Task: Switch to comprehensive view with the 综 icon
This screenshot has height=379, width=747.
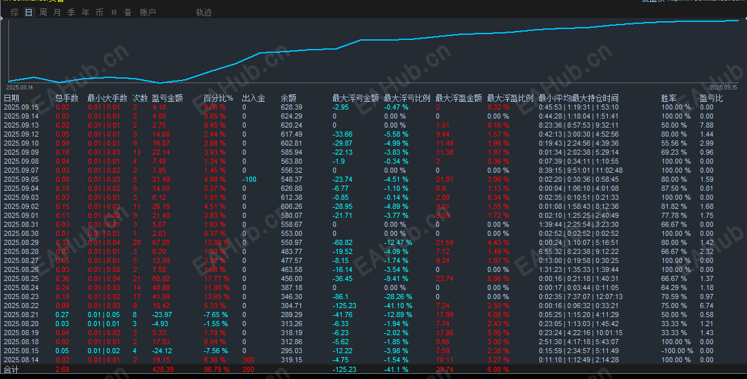Action: pyautogui.click(x=14, y=12)
